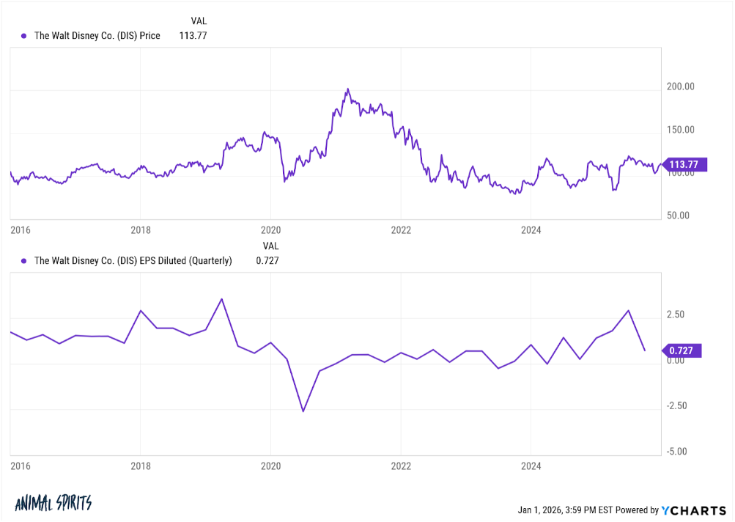
Task: Click the 113.77 value in the price legend
Action: 193,35
